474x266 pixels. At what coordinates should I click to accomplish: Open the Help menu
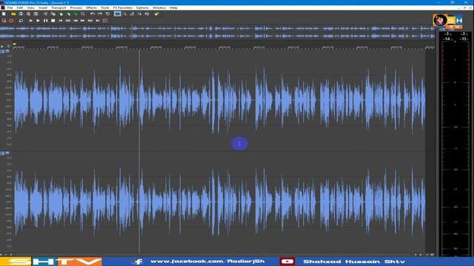pos(173,8)
